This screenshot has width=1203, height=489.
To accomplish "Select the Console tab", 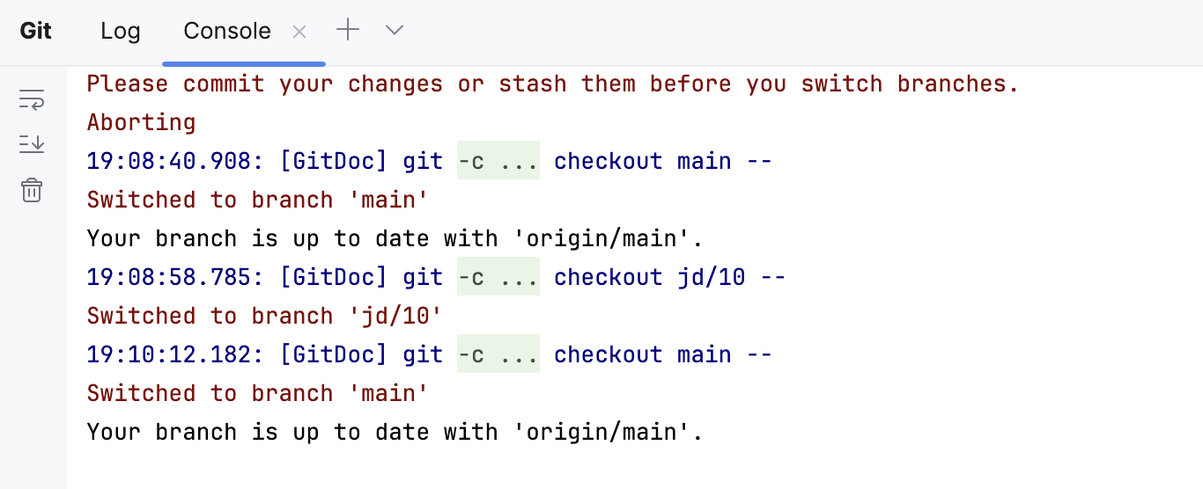I will (x=226, y=31).
